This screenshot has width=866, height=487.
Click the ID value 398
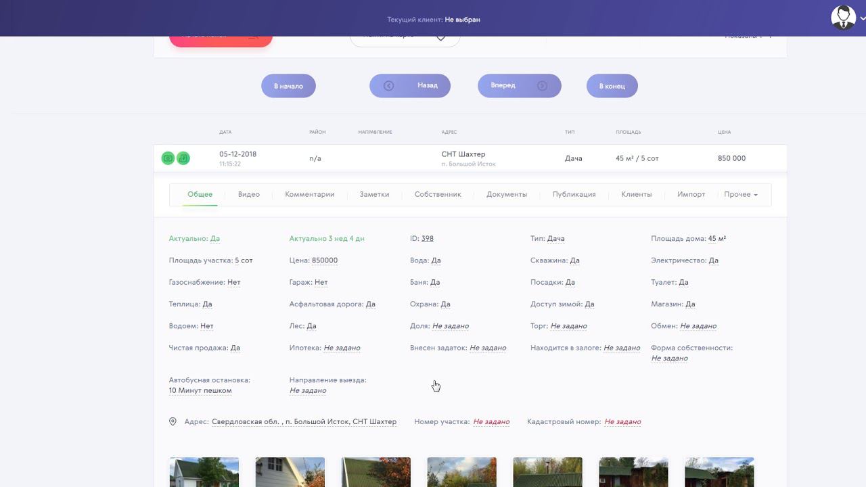[x=428, y=239]
